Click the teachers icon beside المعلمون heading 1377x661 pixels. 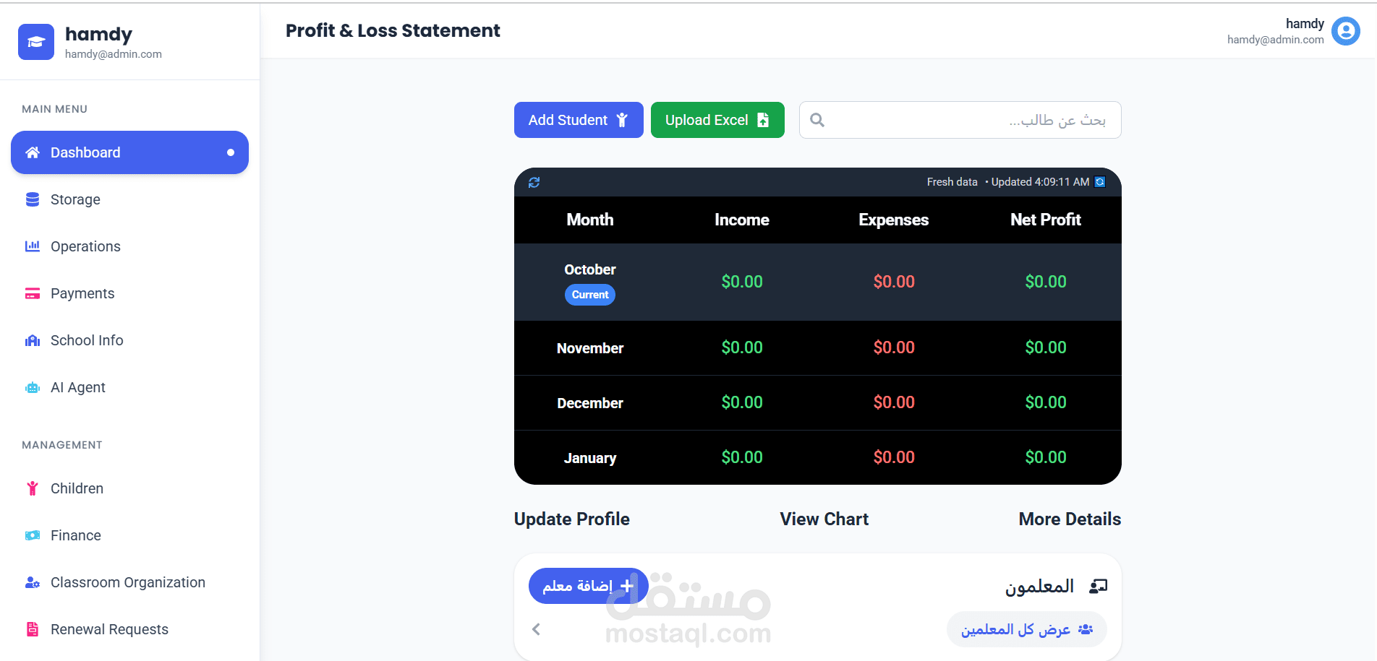(x=1098, y=586)
